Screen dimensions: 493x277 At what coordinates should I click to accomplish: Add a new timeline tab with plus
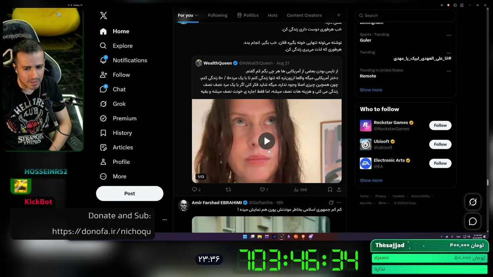339,15
